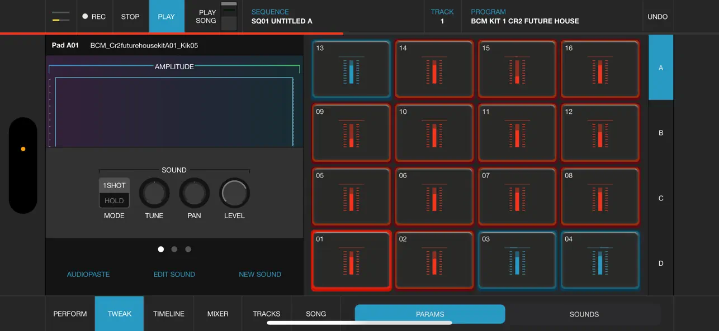Click the EDIT SOUND link
This screenshot has height=331, width=719.
coord(174,274)
